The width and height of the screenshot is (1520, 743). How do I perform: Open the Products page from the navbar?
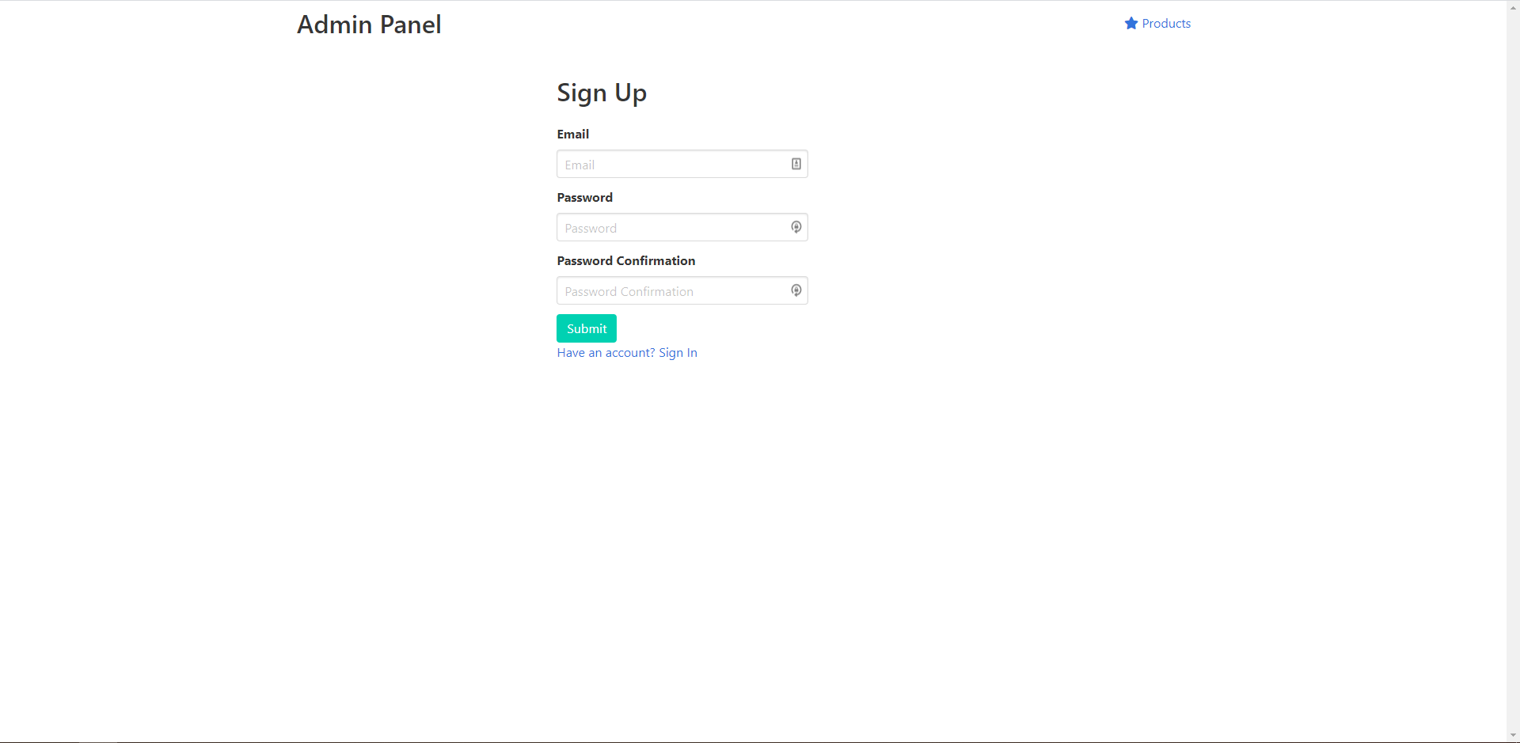click(1165, 23)
